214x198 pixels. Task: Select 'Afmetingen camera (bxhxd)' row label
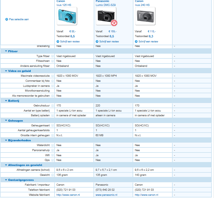[x=33, y=170]
